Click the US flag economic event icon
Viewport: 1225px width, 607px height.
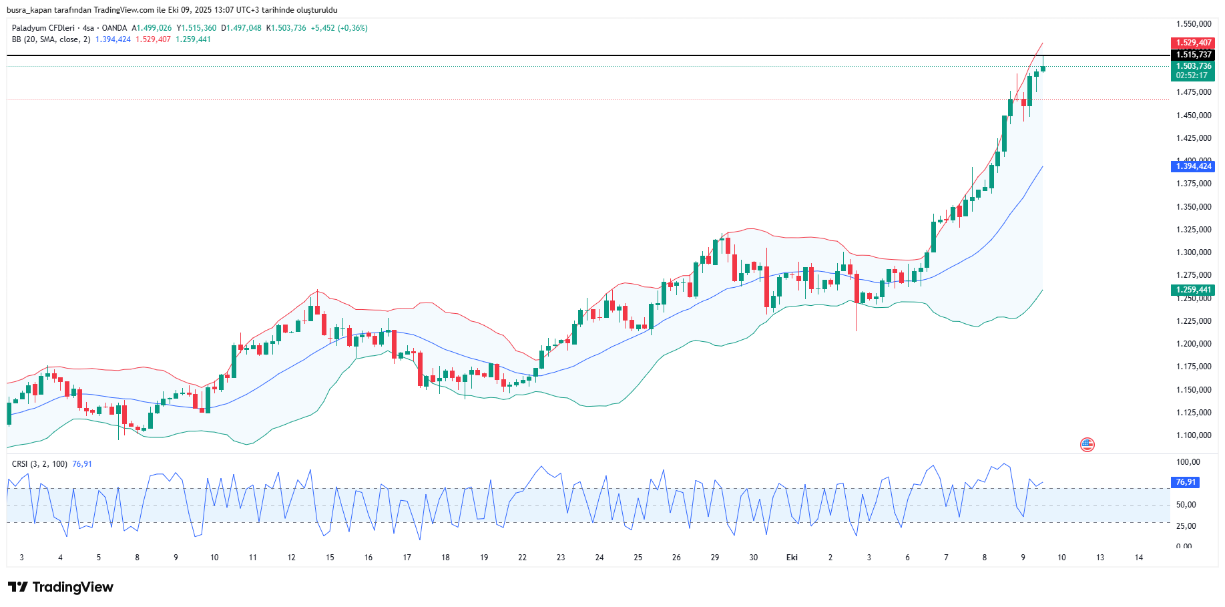[1087, 445]
